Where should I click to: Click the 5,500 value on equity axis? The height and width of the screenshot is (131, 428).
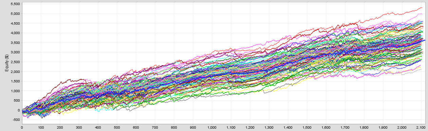[16, 4]
